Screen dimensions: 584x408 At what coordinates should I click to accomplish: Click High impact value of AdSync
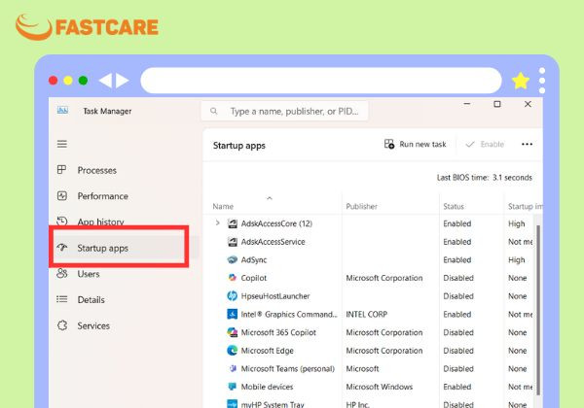click(516, 260)
